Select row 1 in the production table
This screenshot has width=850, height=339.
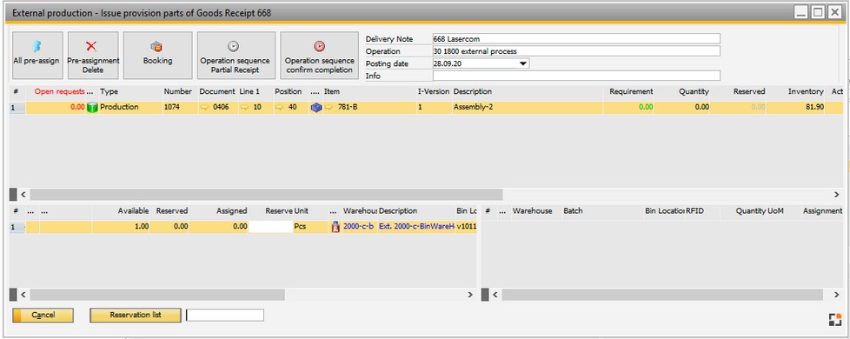[17, 108]
